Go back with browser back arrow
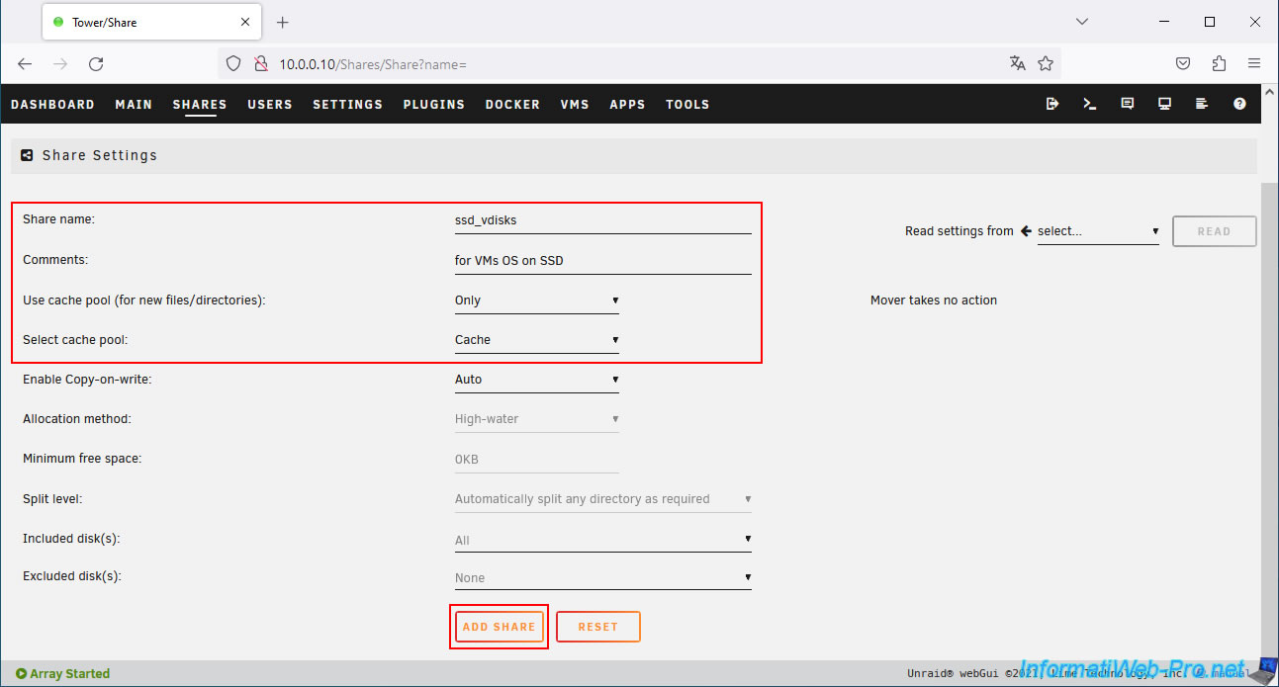The image size is (1279, 687). (25, 63)
